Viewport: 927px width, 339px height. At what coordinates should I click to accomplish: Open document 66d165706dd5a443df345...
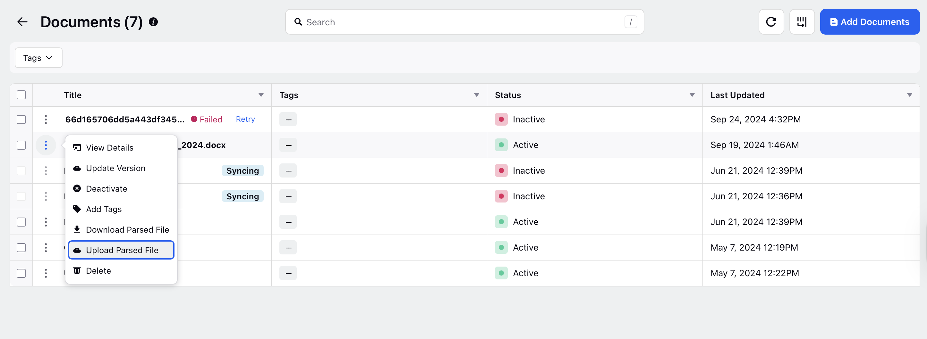click(x=124, y=119)
